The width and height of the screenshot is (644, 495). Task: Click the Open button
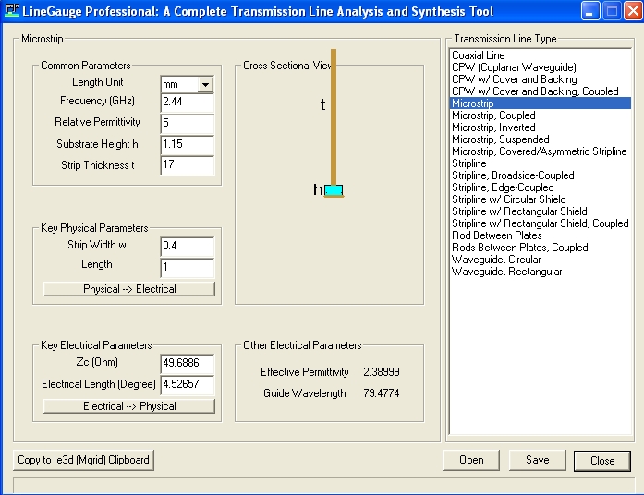[471, 460]
